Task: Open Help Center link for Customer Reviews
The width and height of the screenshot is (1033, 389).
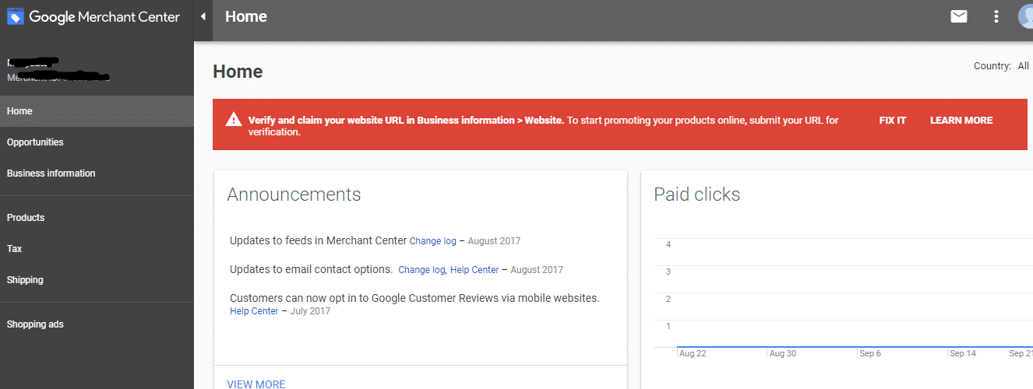Action: pos(254,311)
